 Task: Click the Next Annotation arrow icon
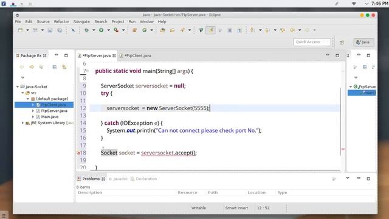tap(252, 30)
